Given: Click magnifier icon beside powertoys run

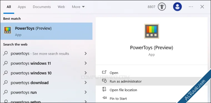Looking at the screenshot, I should coord(5,92).
